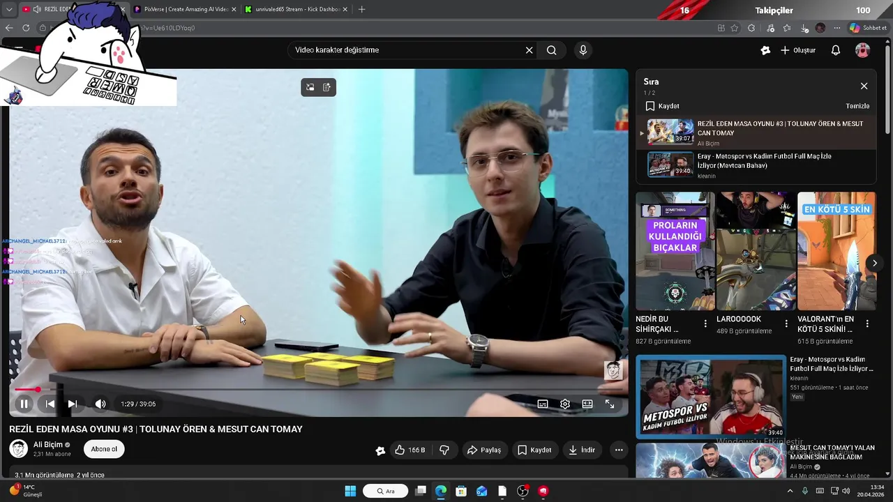The height and width of the screenshot is (502, 893).
Task: Submit search with the magnifier icon
Action: [552, 50]
